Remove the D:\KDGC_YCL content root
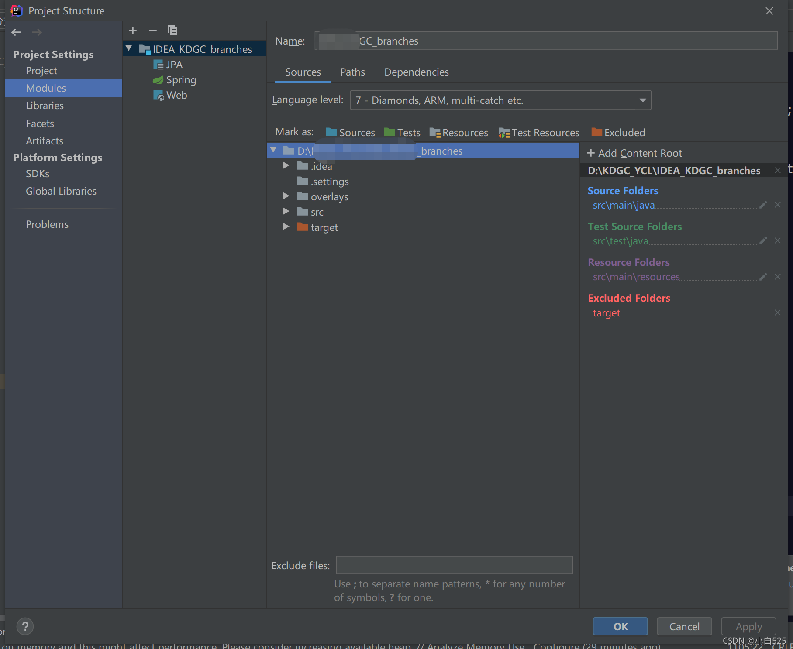Screen dimensions: 793x649 click(x=778, y=170)
